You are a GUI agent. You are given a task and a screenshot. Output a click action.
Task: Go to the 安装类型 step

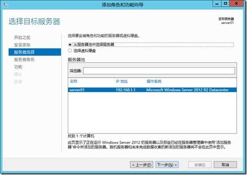22,45
